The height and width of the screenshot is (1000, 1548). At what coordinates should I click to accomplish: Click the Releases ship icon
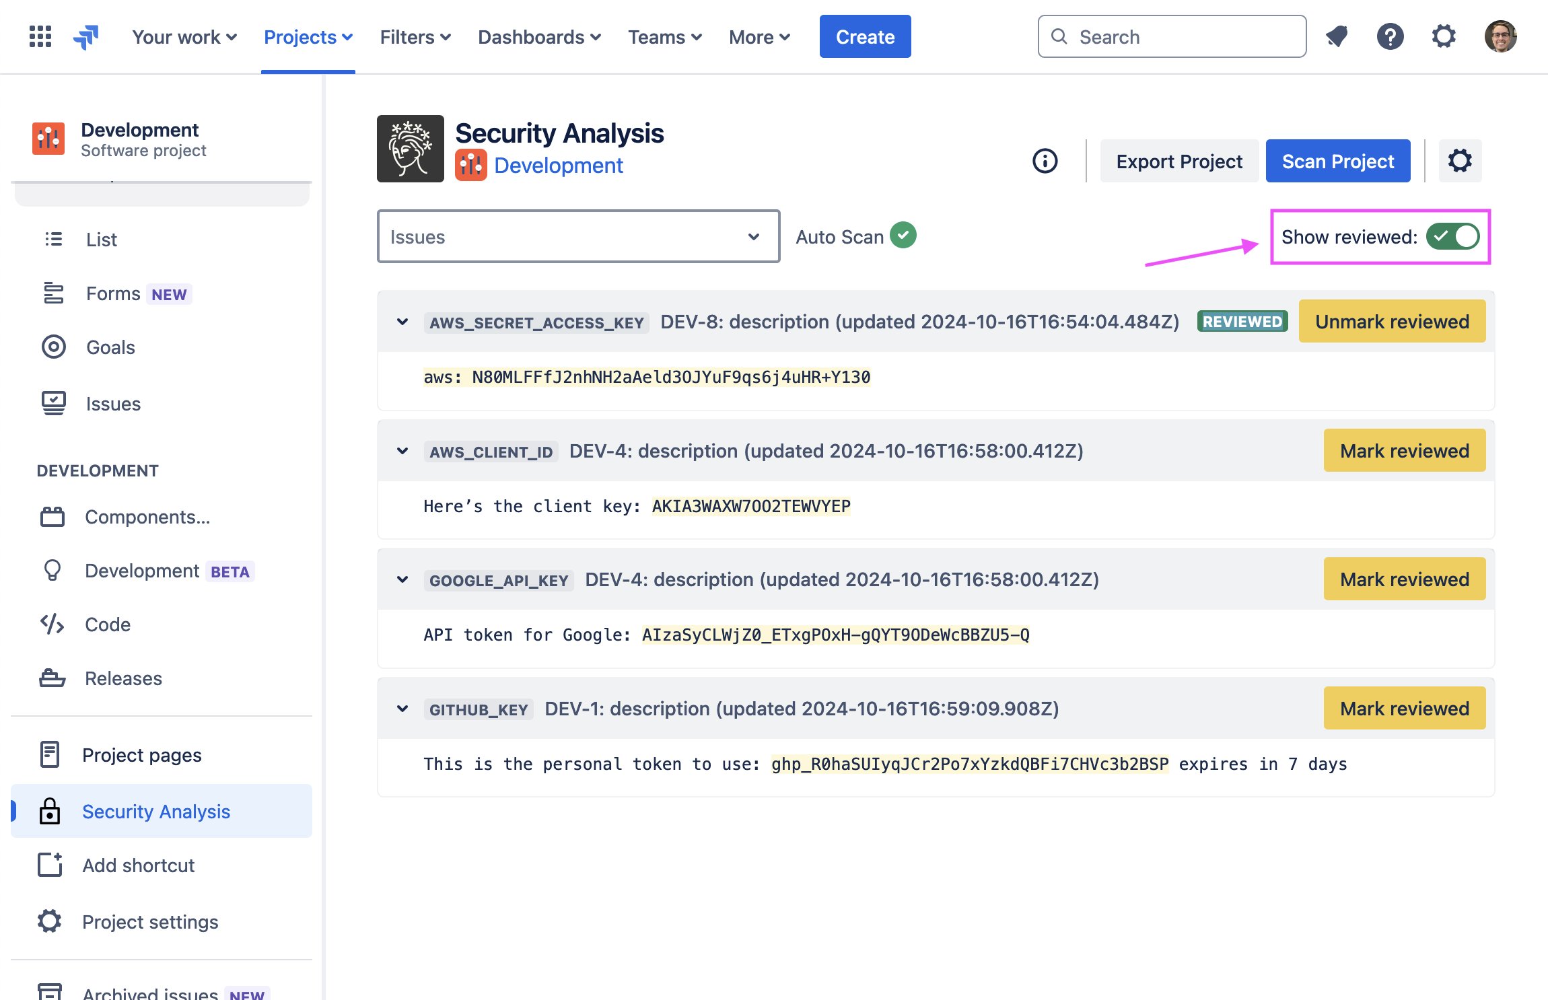tap(52, 678)
